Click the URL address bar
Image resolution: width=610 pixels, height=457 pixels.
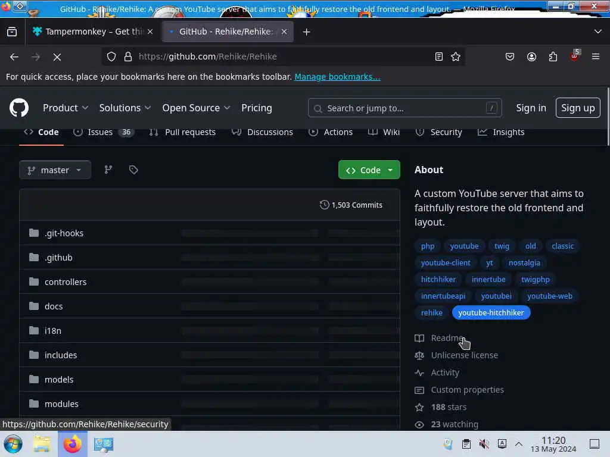click(283, 57)
